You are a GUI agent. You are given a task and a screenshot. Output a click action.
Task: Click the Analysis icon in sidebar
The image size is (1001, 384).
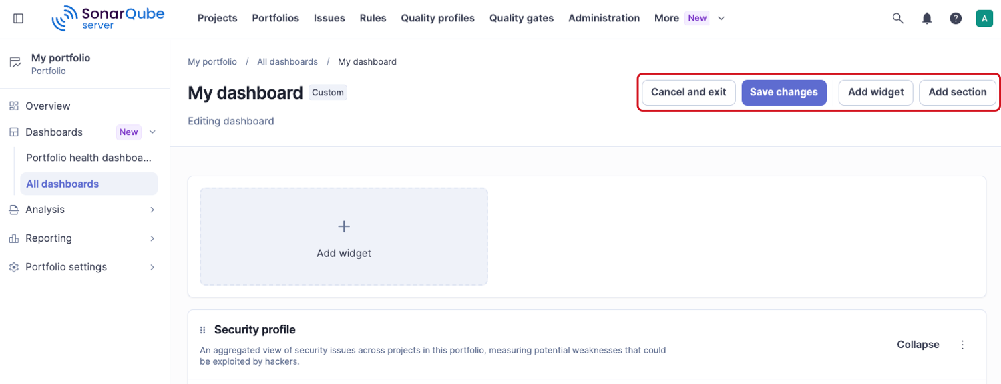click(x=14, y=210)
